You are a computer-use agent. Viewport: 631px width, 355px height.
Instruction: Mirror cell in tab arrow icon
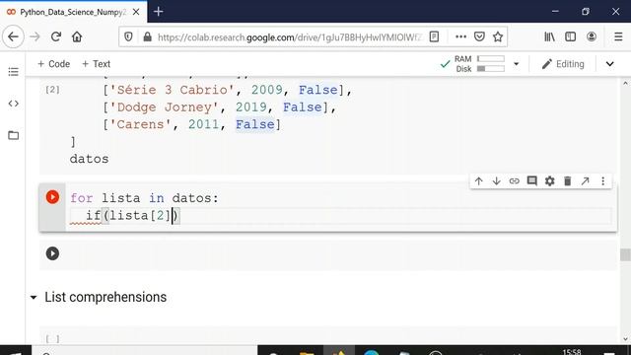click(x=585, y=181)
